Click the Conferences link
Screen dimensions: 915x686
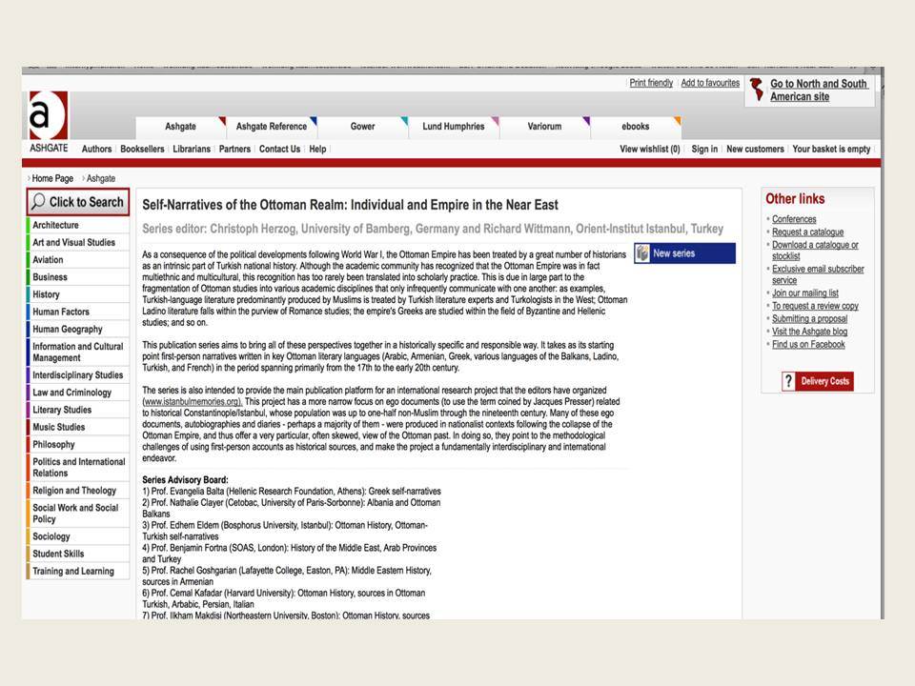click(794, 219)
